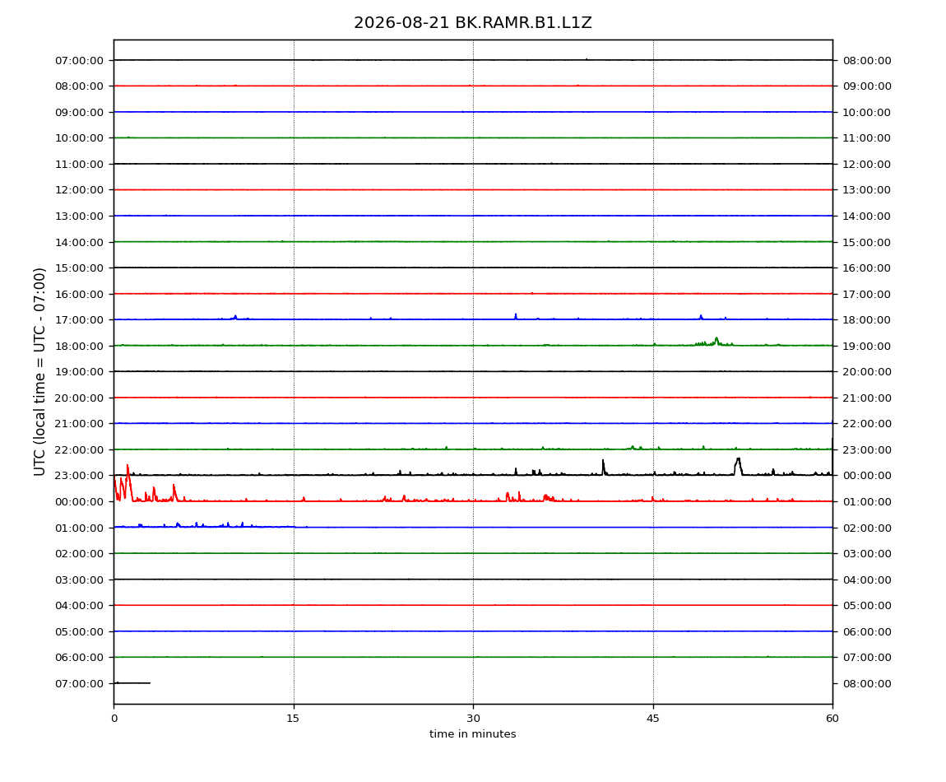Click the left axis label 07:00:00 at top
Viewport: 946px width, 782px height.
click(x=79, y=60)
